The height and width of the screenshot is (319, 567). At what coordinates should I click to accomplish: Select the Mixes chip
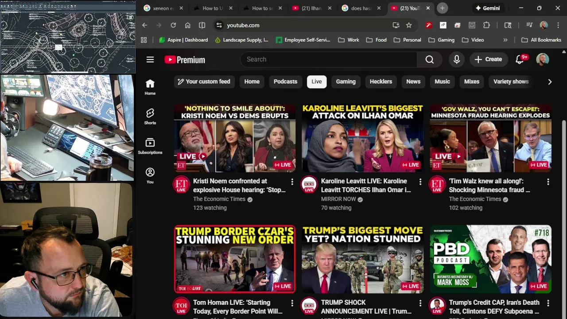click(x=472, y=82)
